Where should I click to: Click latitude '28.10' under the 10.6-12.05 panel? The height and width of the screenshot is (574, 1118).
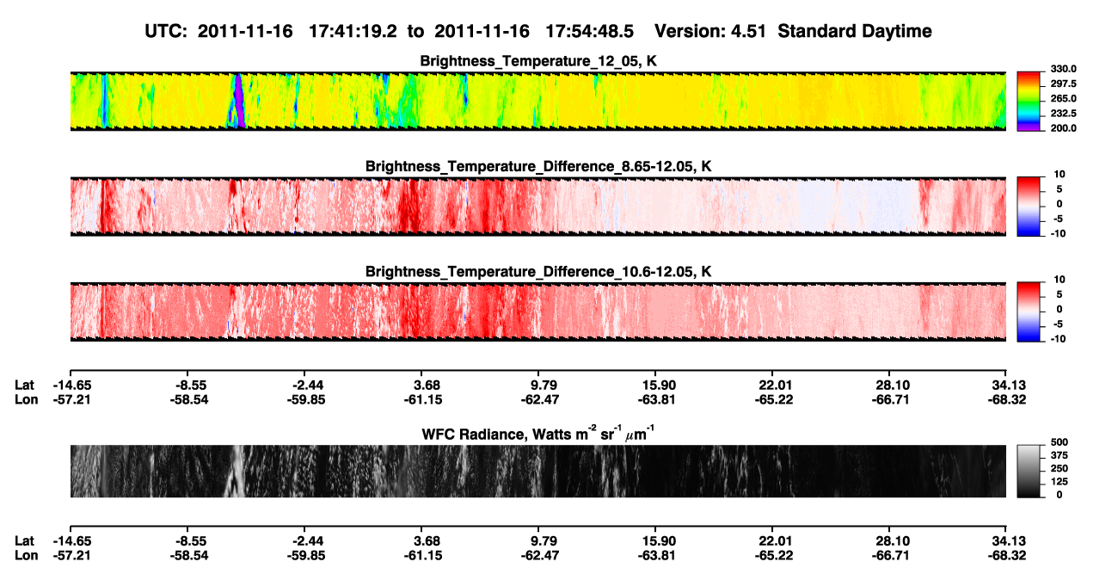(x=892, y=385)
